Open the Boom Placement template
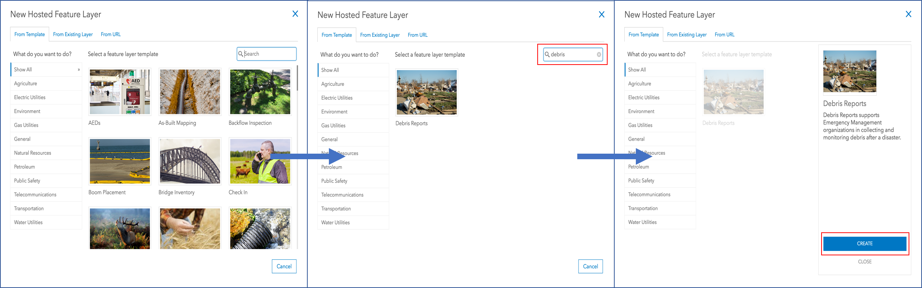 pyautogui.click(x=120, y=161)
